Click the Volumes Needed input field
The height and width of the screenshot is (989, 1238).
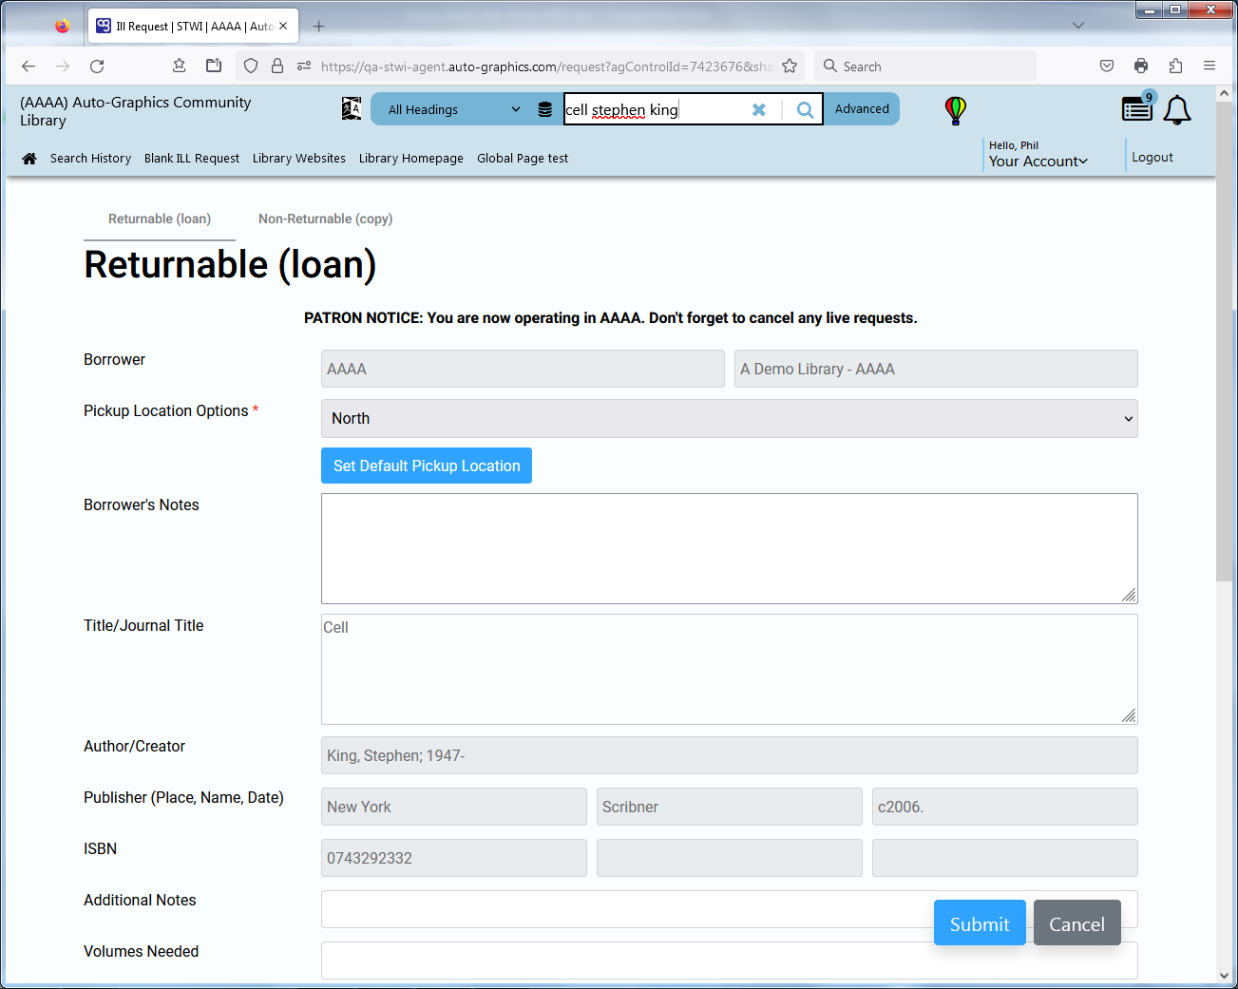coord(730,960)
